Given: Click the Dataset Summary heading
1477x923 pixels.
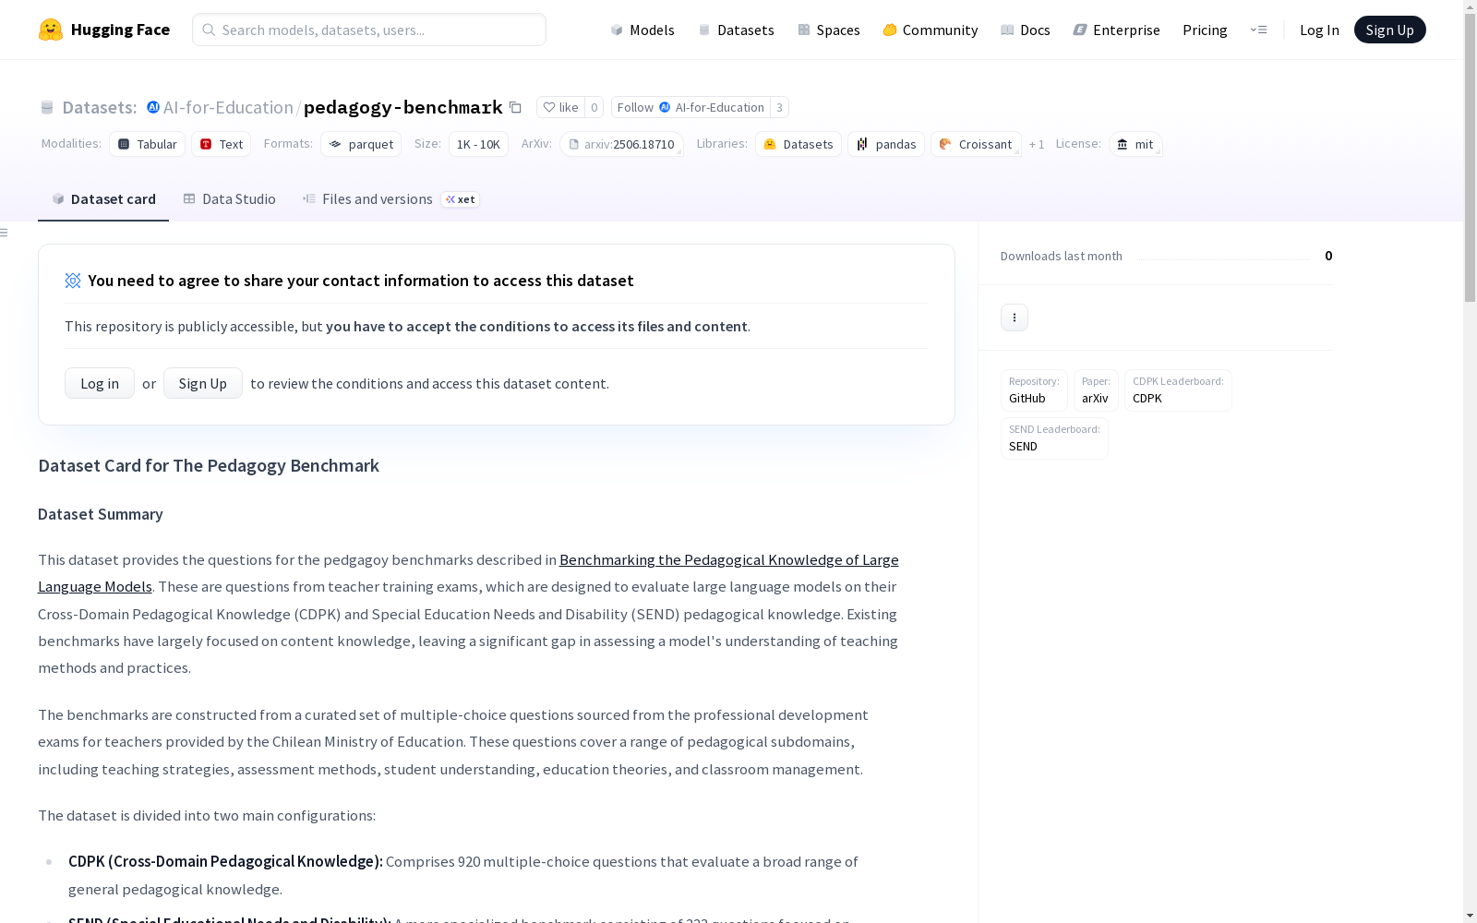Looking at the screenshot, I should [101, 514].
